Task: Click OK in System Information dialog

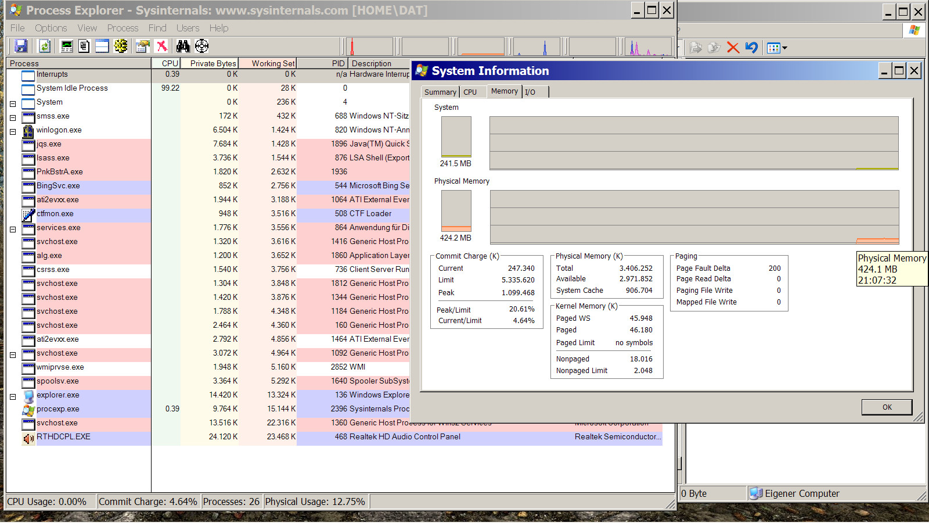Action: [887, 407]
